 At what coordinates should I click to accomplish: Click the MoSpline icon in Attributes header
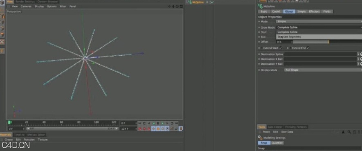click(260, 7)
